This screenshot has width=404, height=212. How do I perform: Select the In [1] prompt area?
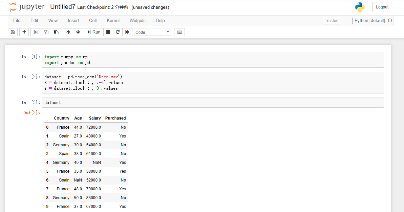coord(31,57)
